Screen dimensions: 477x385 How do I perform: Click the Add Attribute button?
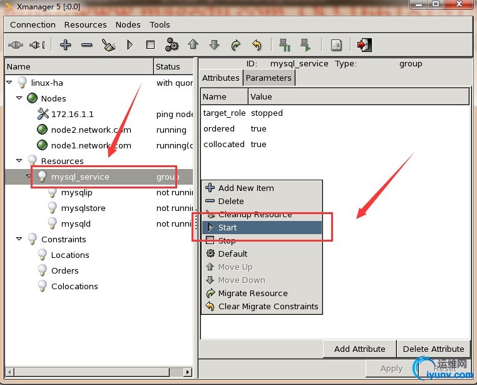tap(360, 349)
